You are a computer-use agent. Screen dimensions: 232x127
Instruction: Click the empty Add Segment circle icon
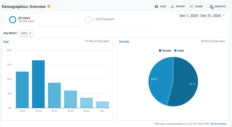88,20
